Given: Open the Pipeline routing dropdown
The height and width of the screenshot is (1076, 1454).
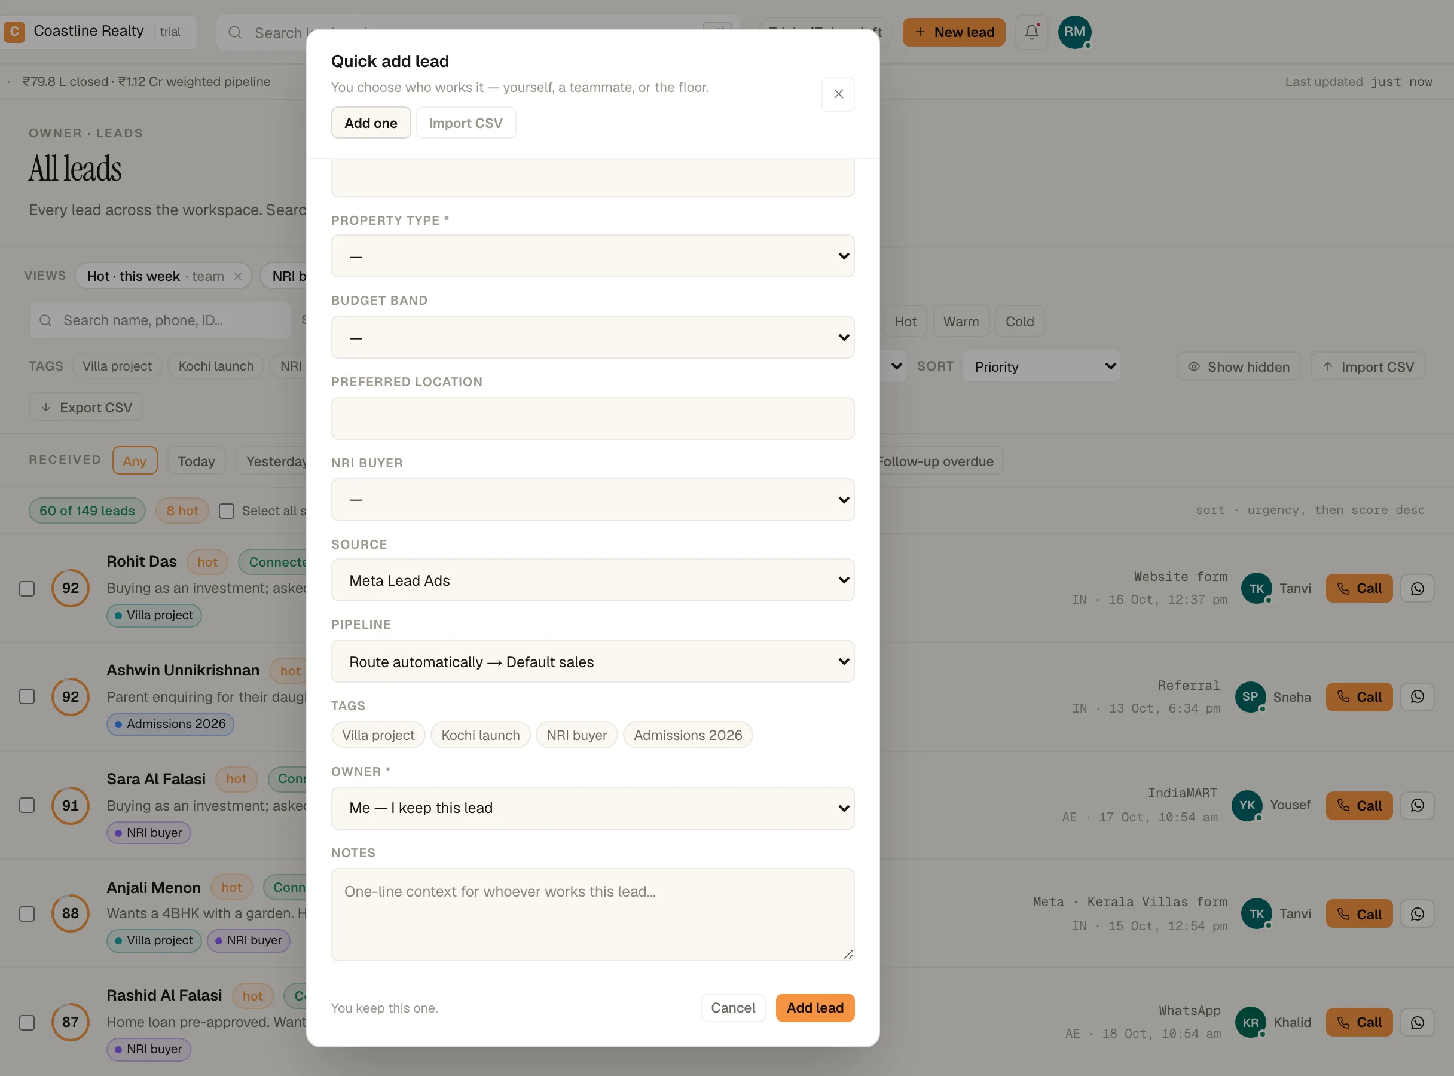Looking at the screenshot, I should pyautogui.click(x=592, y=662).
